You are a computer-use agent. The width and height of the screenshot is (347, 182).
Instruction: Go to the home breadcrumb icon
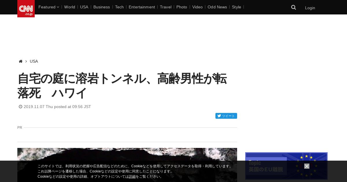point(21,61)
